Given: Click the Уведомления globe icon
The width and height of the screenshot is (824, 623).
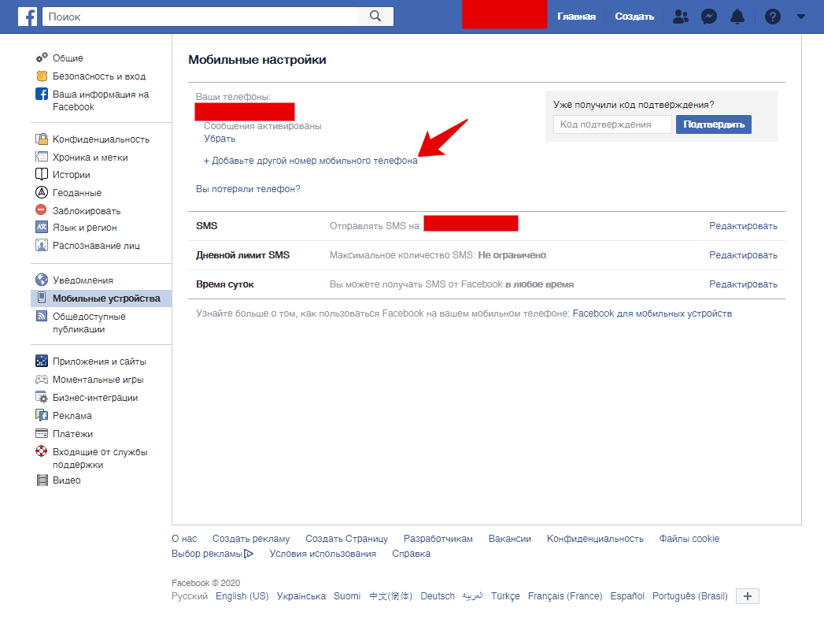Looking at the screenshot, I should coord(42,280).
